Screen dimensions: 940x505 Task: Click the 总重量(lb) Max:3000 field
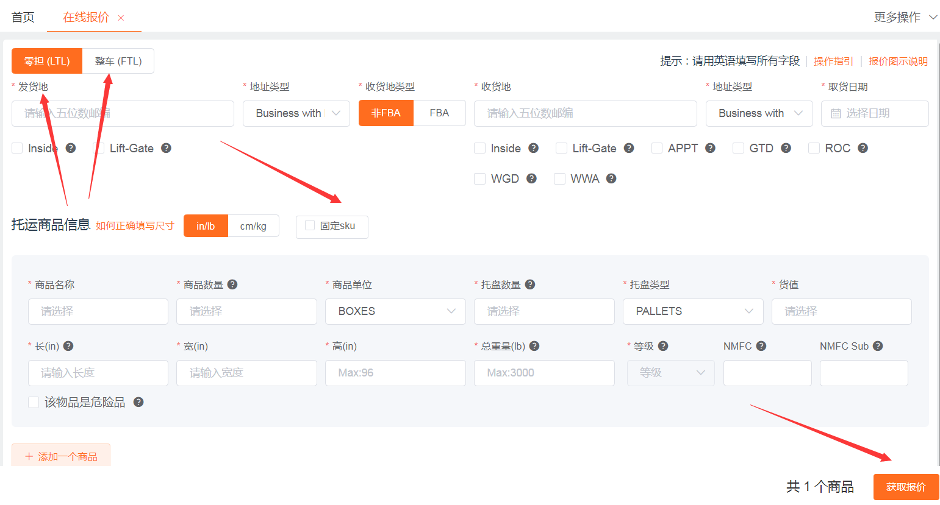[x=544, y=373]
